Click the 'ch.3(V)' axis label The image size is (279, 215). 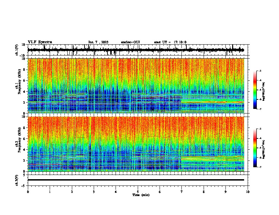pyautogui.click(x=17, y=180)
